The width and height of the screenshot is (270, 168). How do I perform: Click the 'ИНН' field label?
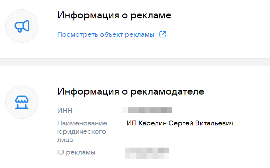tap(65, 111)
